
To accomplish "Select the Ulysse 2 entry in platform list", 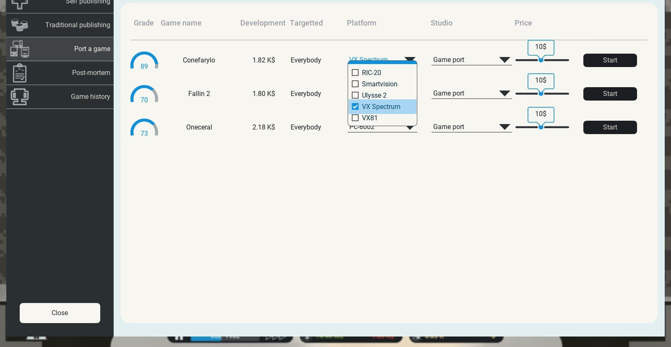I will tap(374, 95).
